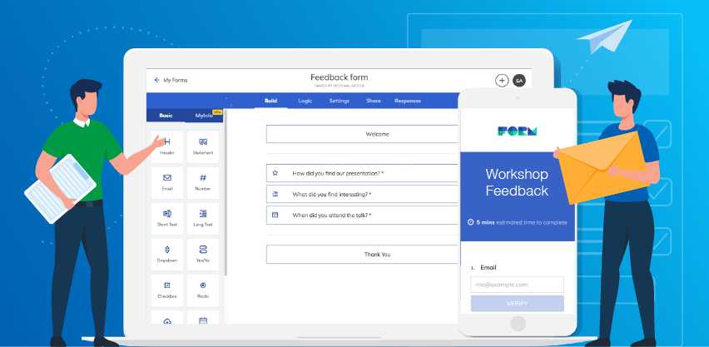Viewport: 709px width, 347px height.
Task: Add the Date field with calendar icon
Action: coord(203,317)
